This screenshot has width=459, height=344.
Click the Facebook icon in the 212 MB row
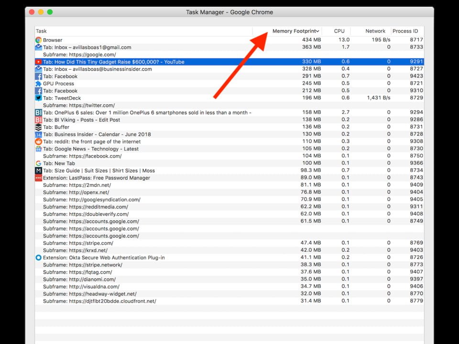(38, 91)
